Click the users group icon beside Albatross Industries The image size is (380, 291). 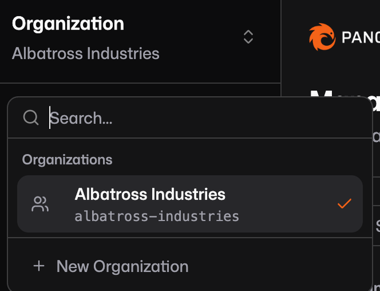[x=40, y=204]
